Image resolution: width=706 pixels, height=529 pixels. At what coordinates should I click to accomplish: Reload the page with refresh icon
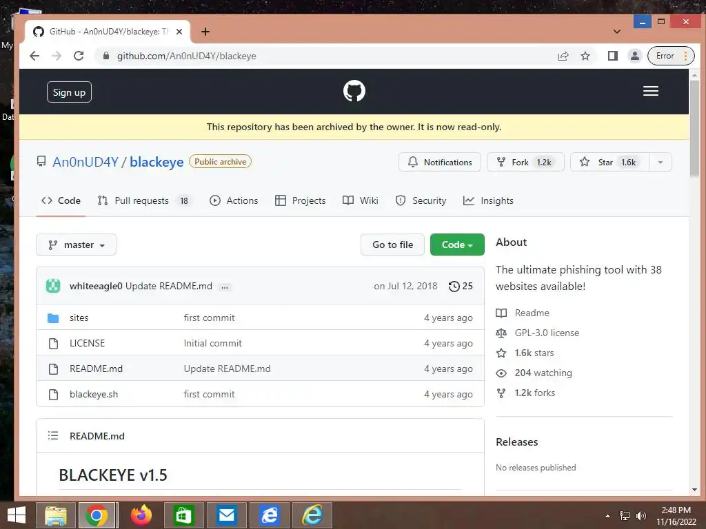79,56
